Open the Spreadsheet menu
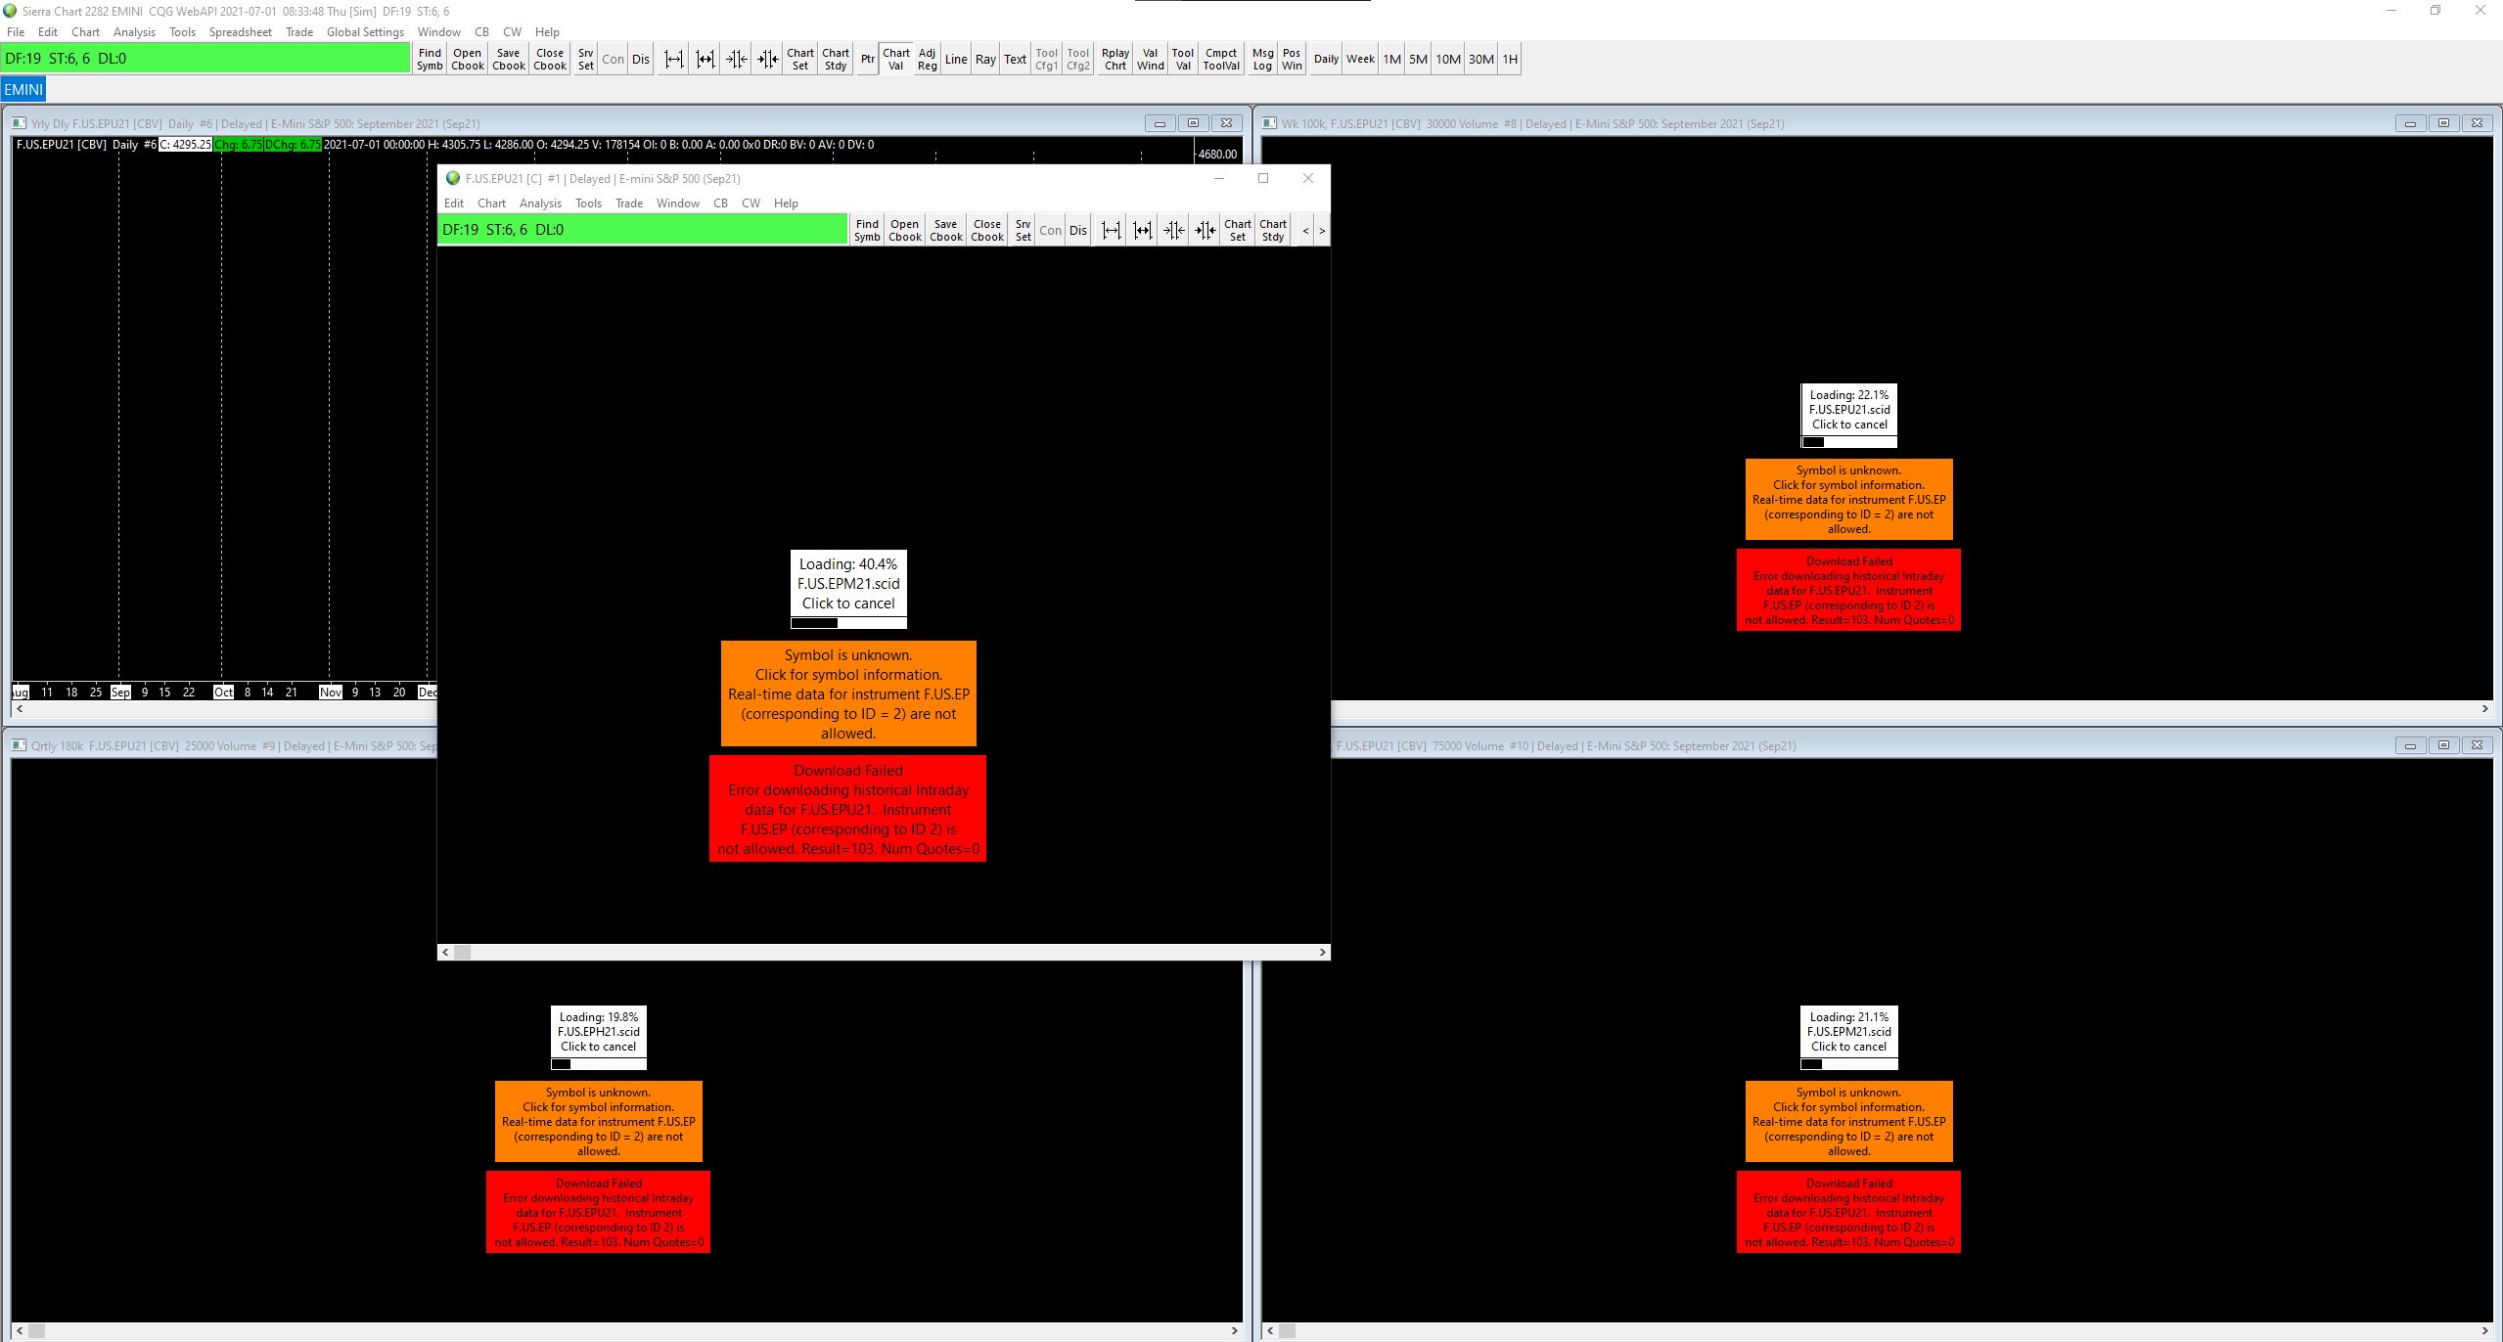 click(x=240, y=32)
